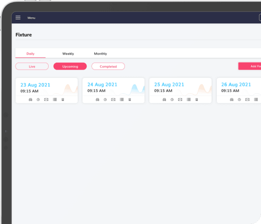Click clock icon on 23 Aug 2021 card
The image size is (261, 224).
tap(38, 99)
